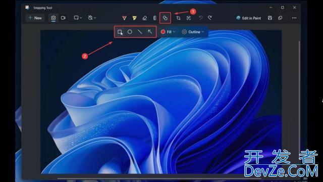
Task: Select the yellow Highlighter tool
Action: pos(135,18)
